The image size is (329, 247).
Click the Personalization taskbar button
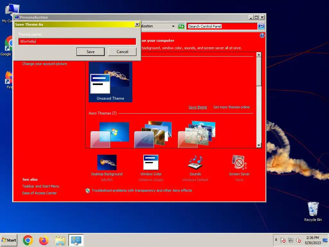coord(76,240)
